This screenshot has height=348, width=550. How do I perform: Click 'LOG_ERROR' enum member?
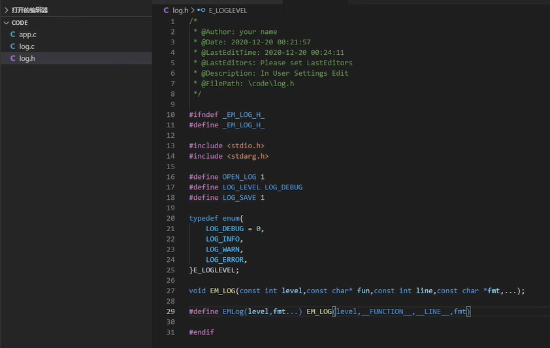pos(225,260)
